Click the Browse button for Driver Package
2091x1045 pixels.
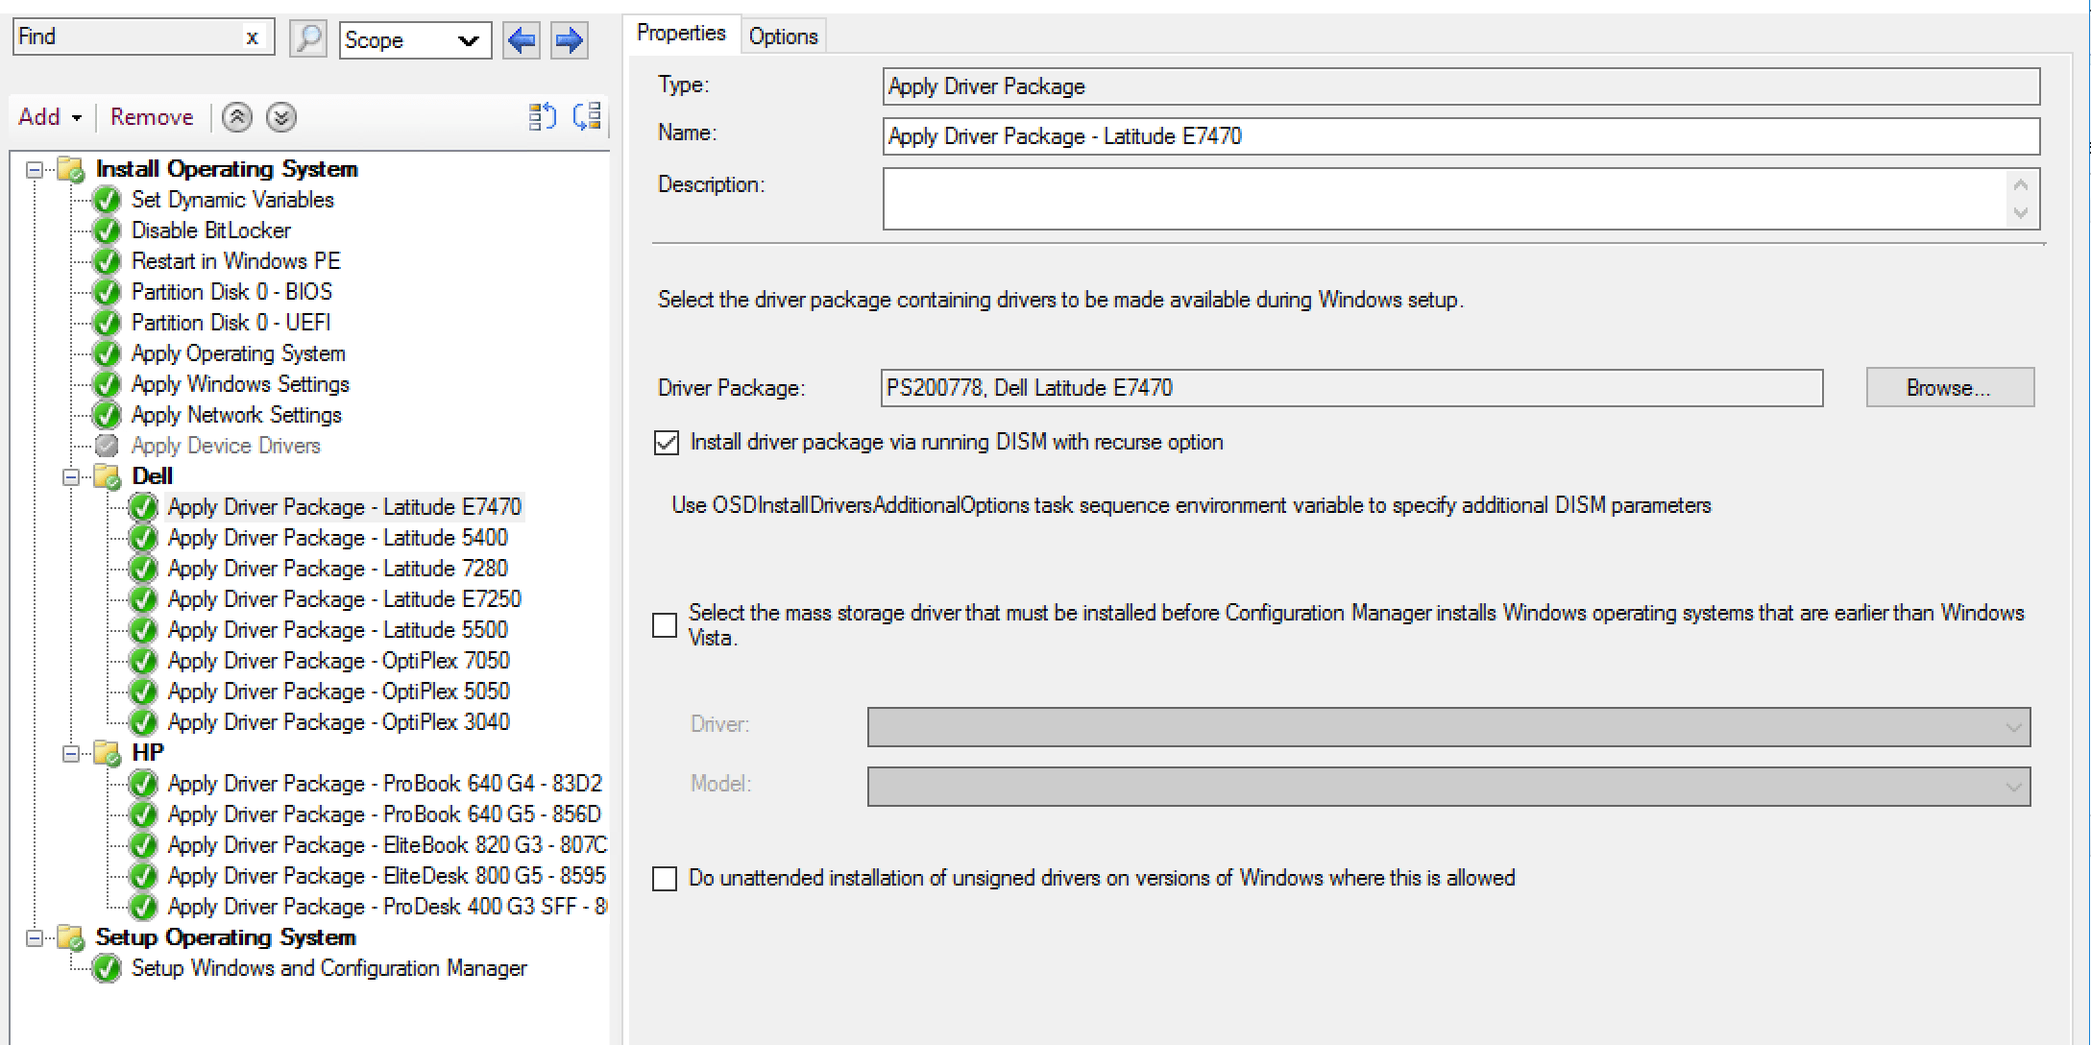click(1949, 387)
